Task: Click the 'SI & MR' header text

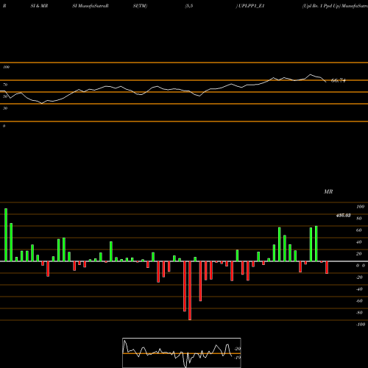Action: [39, 6]
